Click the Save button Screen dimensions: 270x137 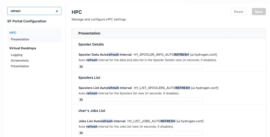tap(259, 12)
